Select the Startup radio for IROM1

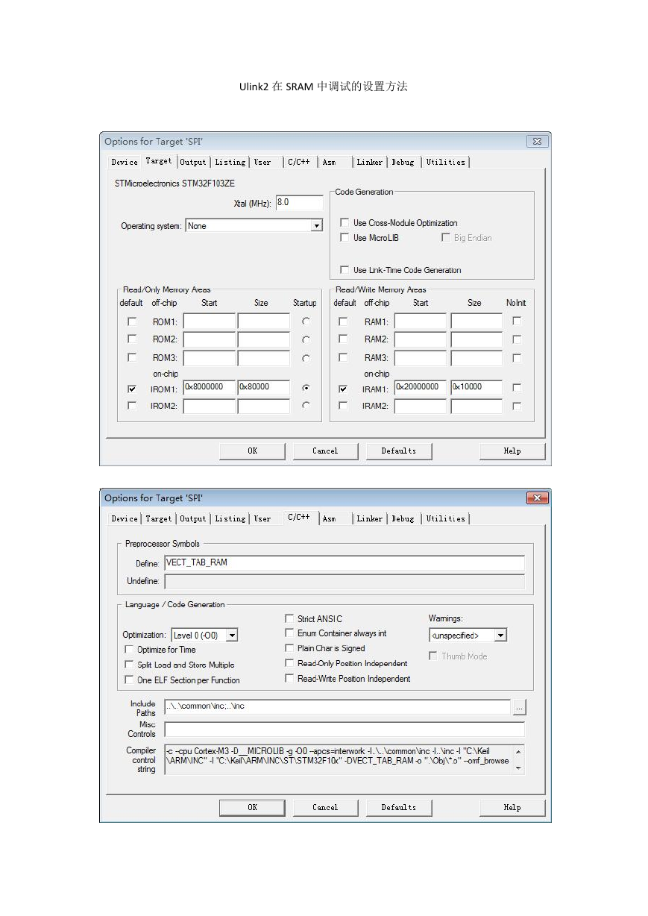306,388
